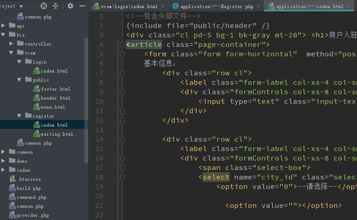Click the build.php file icon

click(12, 188)
